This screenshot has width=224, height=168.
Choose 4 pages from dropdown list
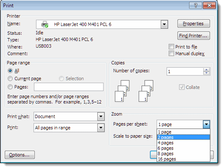(183, 143)
